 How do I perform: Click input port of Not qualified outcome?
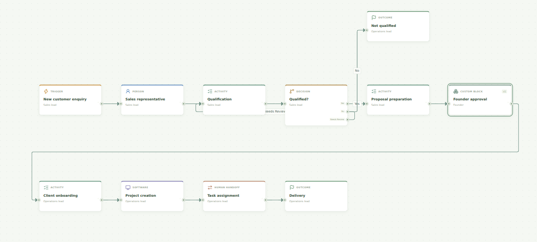click(x=367, y=30)
